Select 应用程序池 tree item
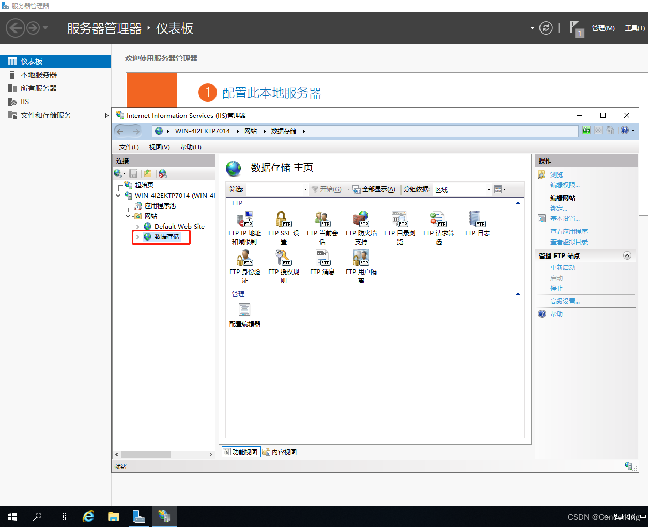The height and width of the screenshot is (527, 648). pyautogui.click(x=160, y=206)
